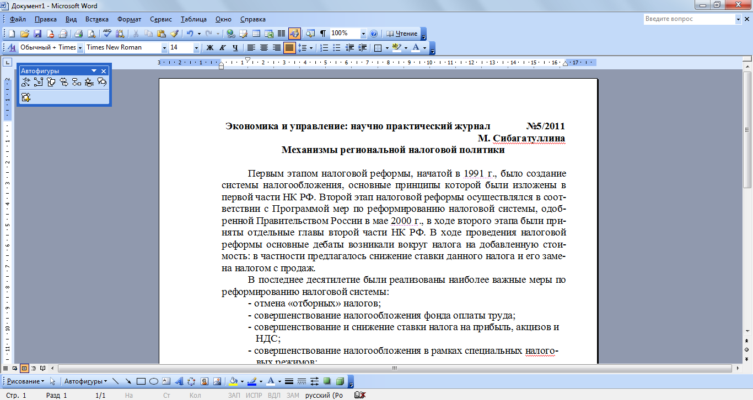Open the Таблица menu
Screen dimensions: 753x400
193,19
